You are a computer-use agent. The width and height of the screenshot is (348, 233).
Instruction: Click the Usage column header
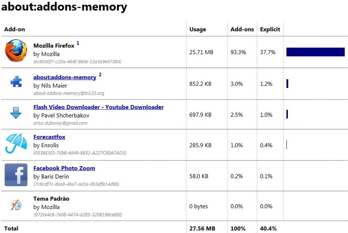(x=198, y=29)
